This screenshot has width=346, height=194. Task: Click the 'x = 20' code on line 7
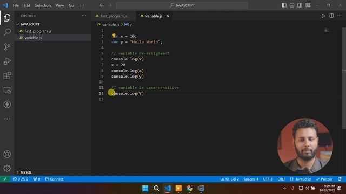118,65
